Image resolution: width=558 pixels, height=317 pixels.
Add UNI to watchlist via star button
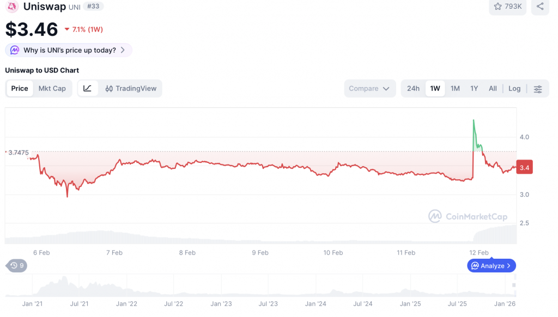pos(507,7)
